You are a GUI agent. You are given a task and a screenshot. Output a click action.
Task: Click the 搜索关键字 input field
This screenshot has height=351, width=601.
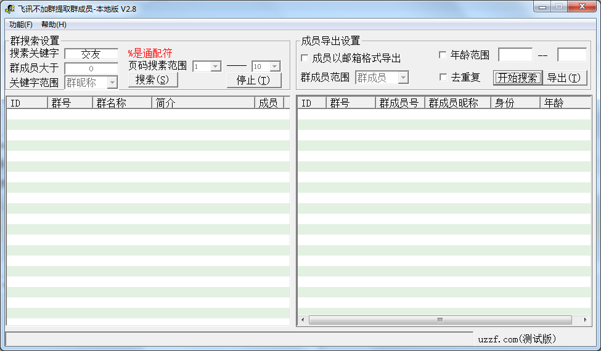[x=91, y=54]
